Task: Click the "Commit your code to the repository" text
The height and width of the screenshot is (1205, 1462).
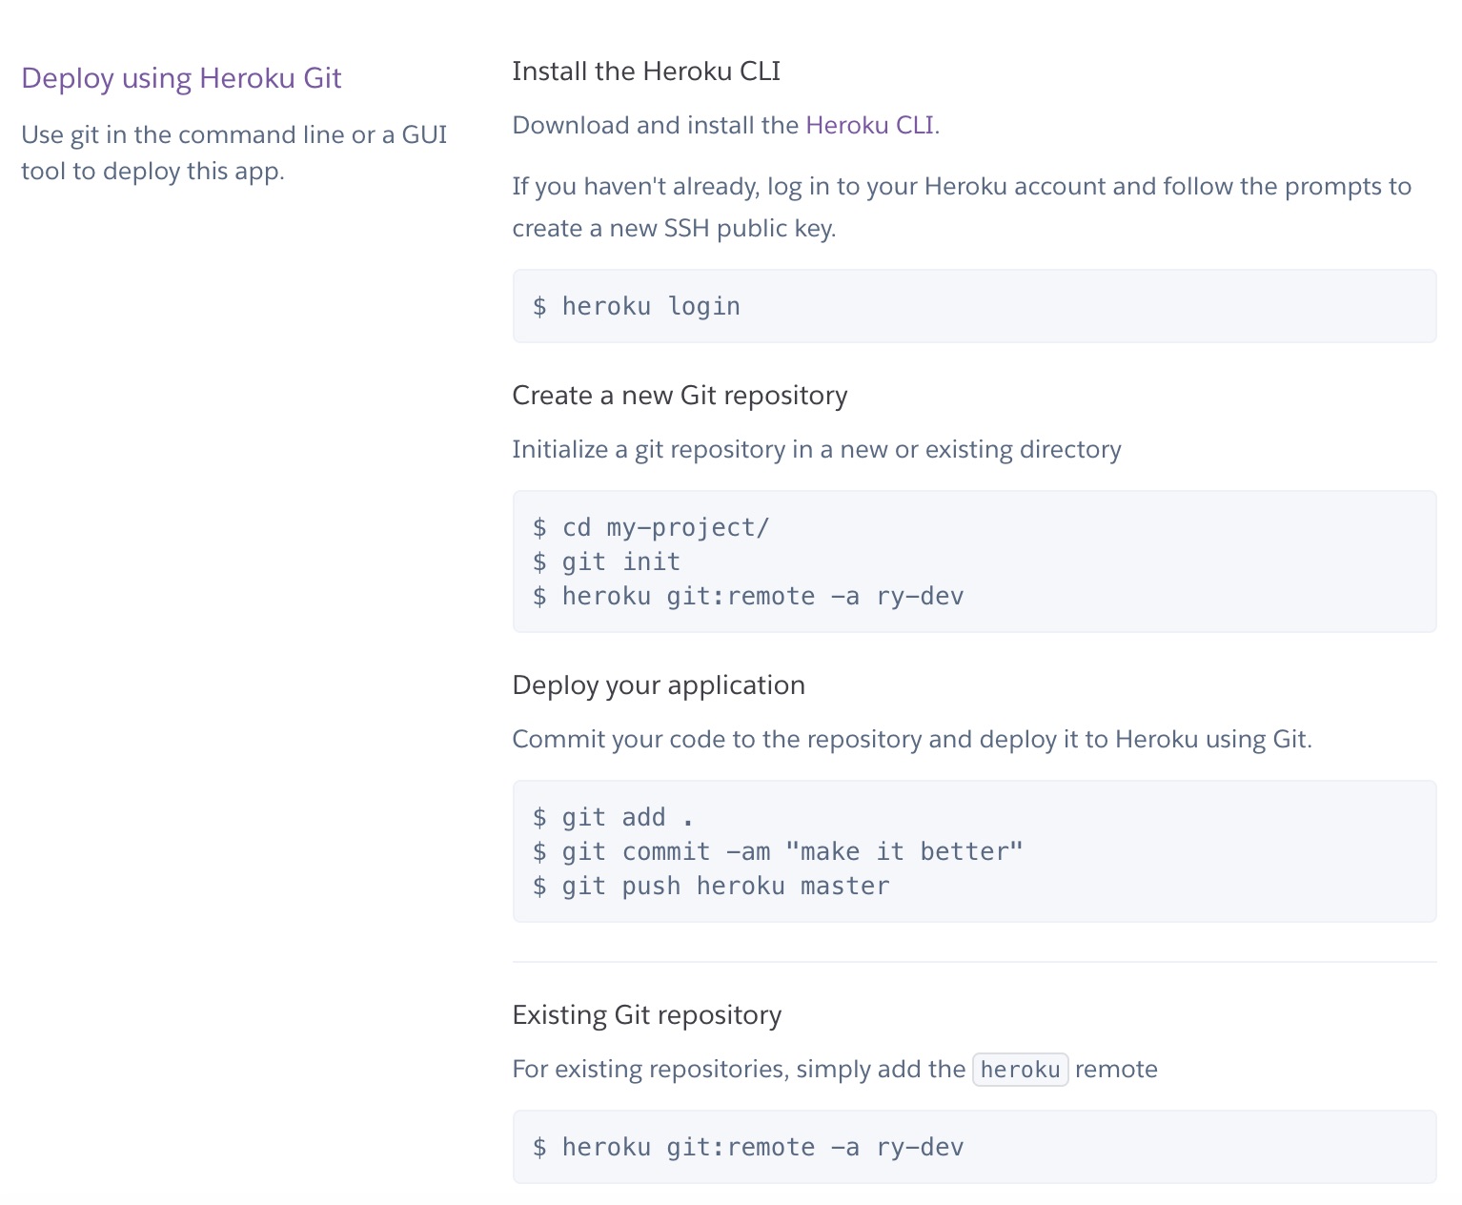Action: (911, 740)
